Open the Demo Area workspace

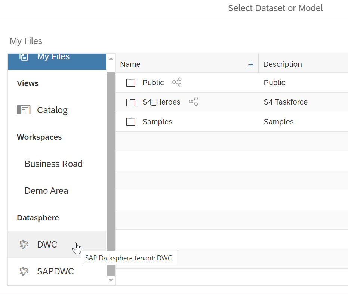[46, 191]
